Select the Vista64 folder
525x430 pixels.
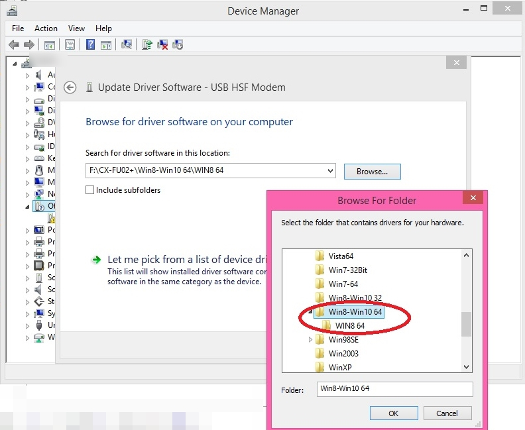point(341,256)
